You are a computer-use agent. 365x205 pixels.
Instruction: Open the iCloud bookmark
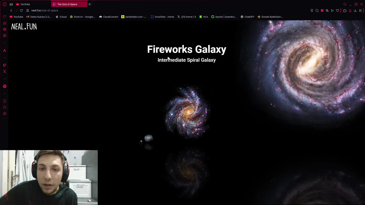click(61, 17)
